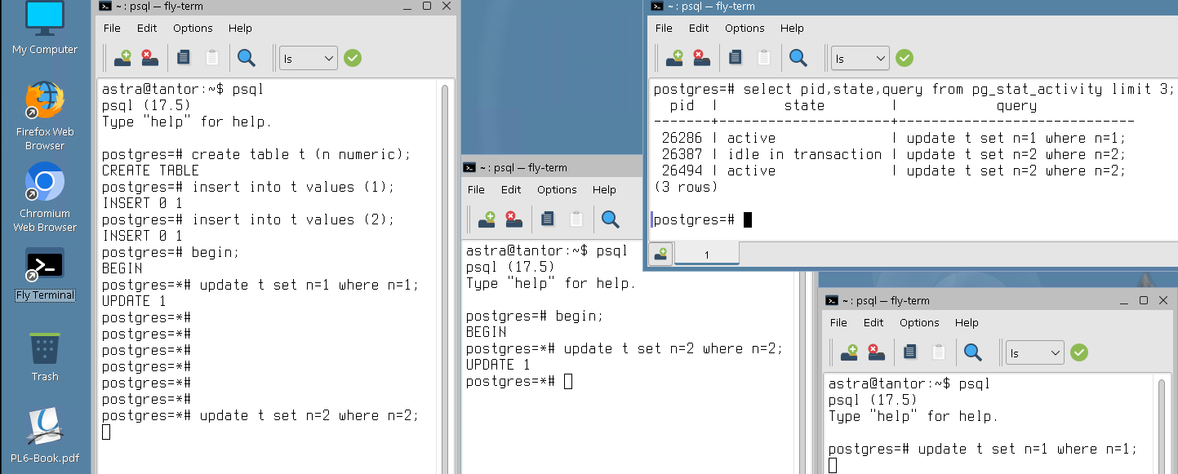The image size is (1178, 474).
Task: Open Firefox Web Browser from the desktop
Action: coord(45,100)
